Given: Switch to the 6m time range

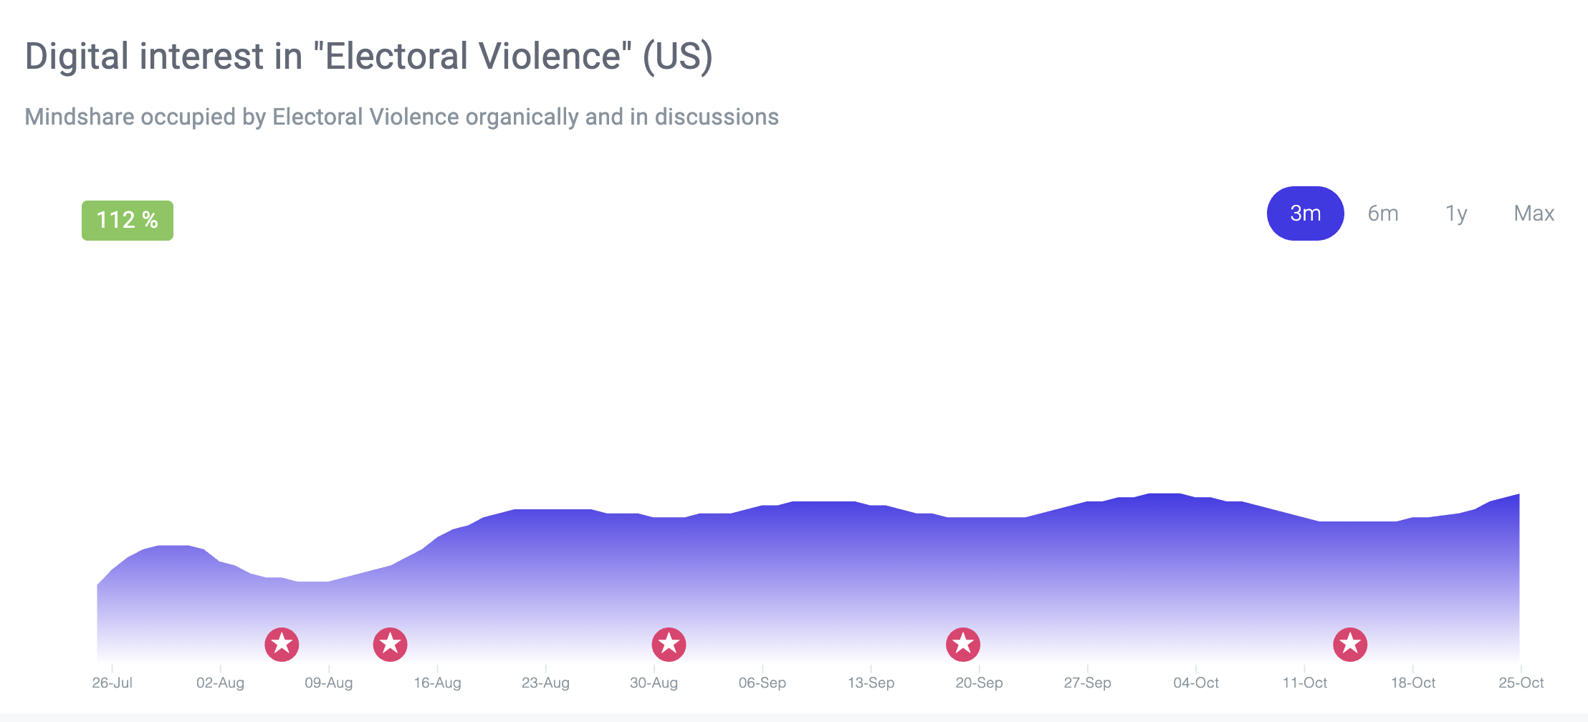Looking at the screenshot, I should coord(1382,213).
